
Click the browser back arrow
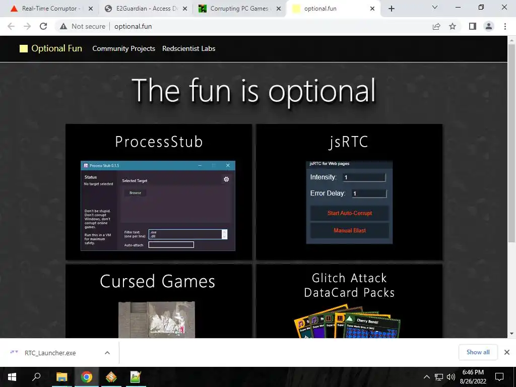click(11, 26)
